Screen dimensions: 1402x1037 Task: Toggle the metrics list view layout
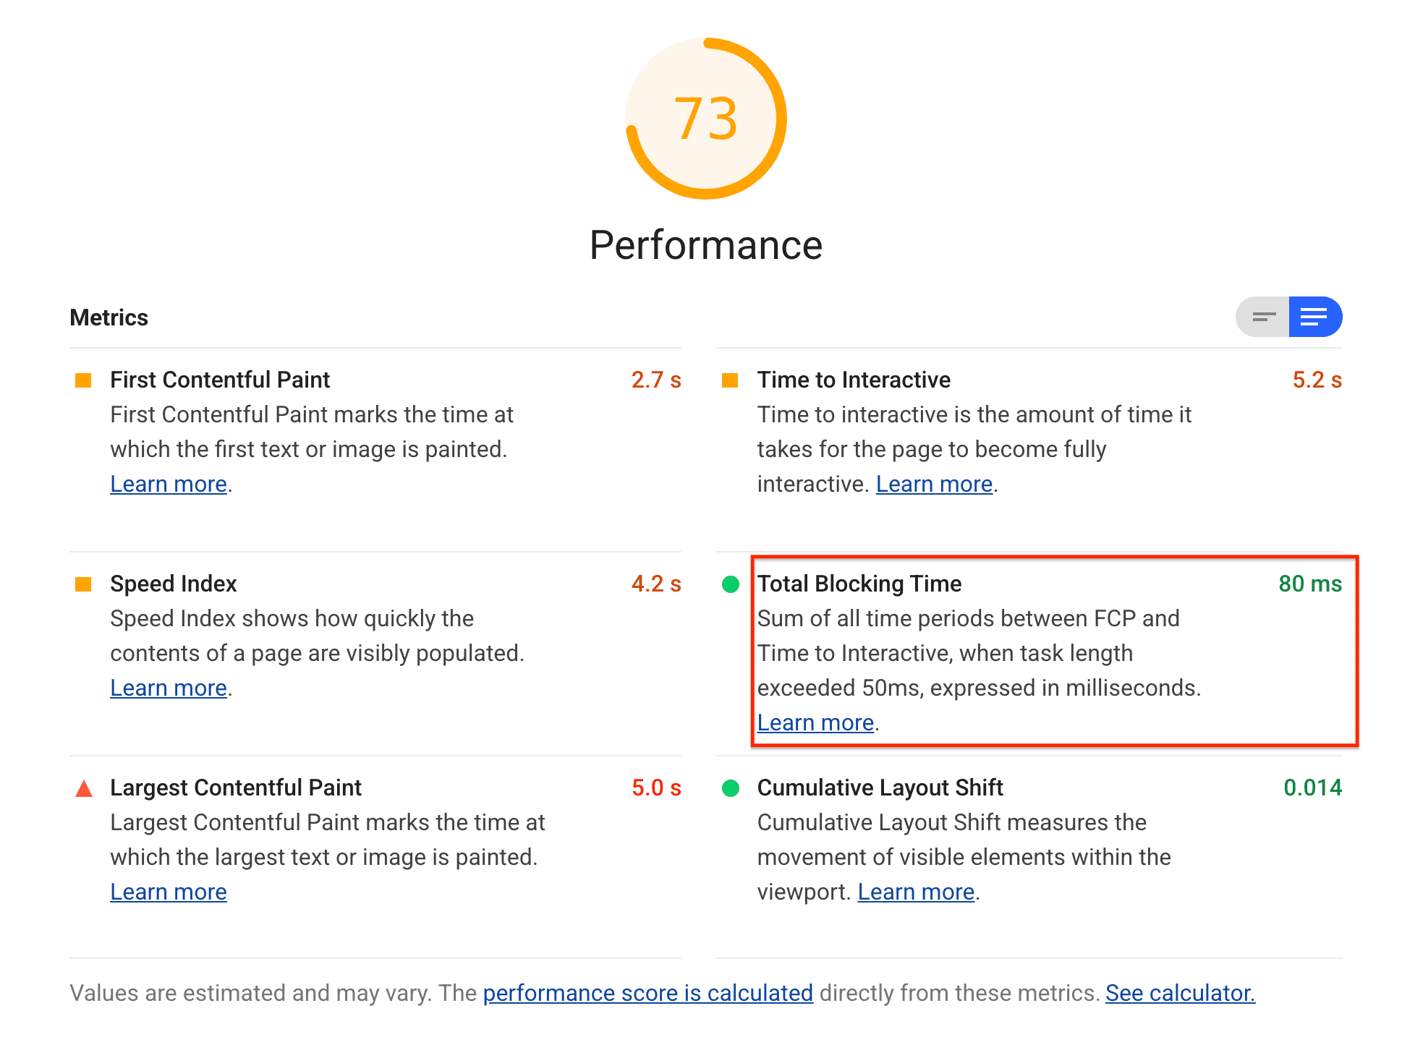coord(1264,318)
